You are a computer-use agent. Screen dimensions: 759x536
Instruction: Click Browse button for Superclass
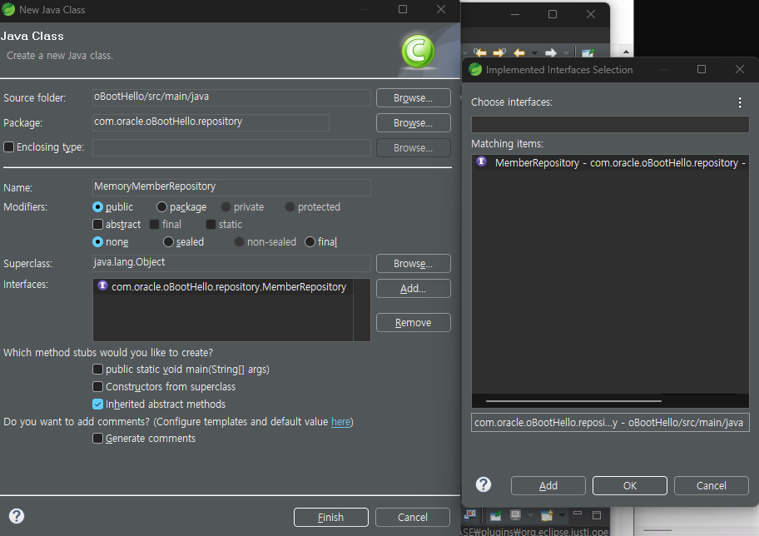pyautogui.click(x=413, y=263)
